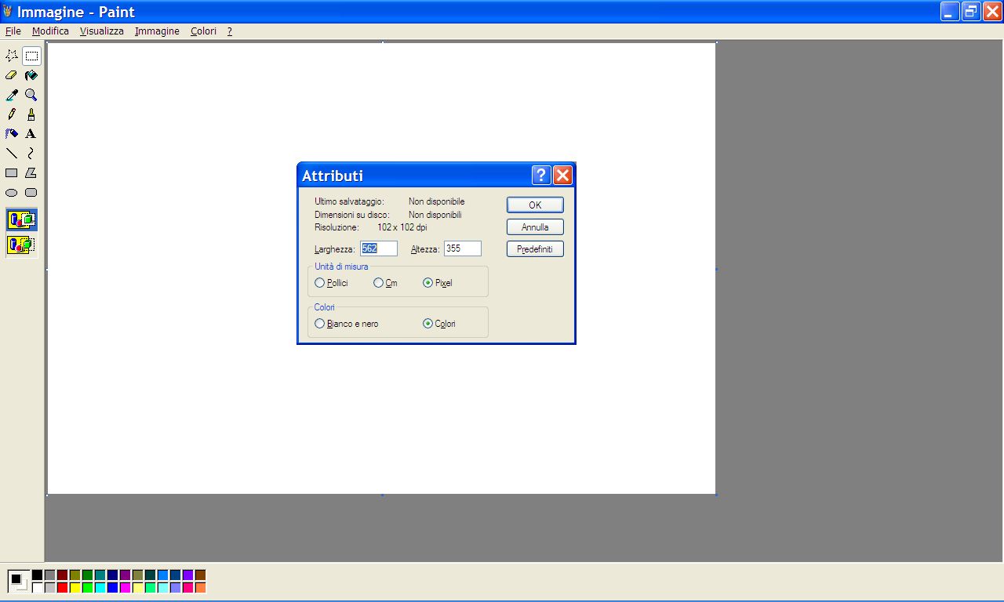The image size is (1004, 602).
Task: Pick the cyan color swatch
Action: coord(100,588)
